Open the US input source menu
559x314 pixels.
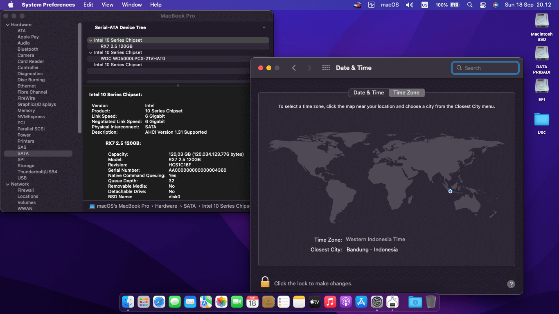coord(425,5)
